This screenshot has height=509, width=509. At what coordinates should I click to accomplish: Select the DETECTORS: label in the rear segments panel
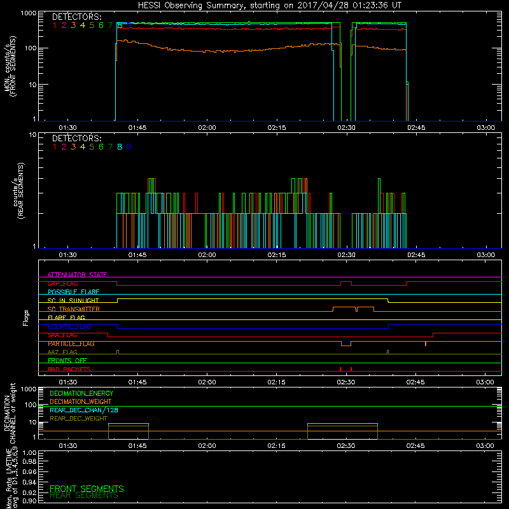pyautogui.click(x=77, y=139)
